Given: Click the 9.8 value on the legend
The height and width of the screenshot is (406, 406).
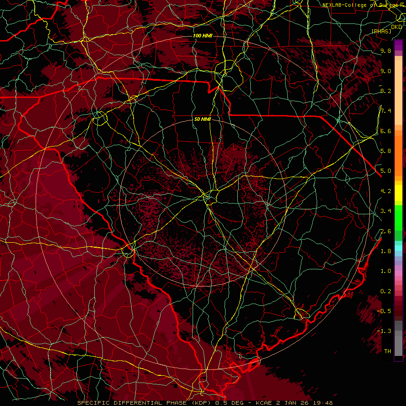Looking at the screenshot, I should point(386,51).
